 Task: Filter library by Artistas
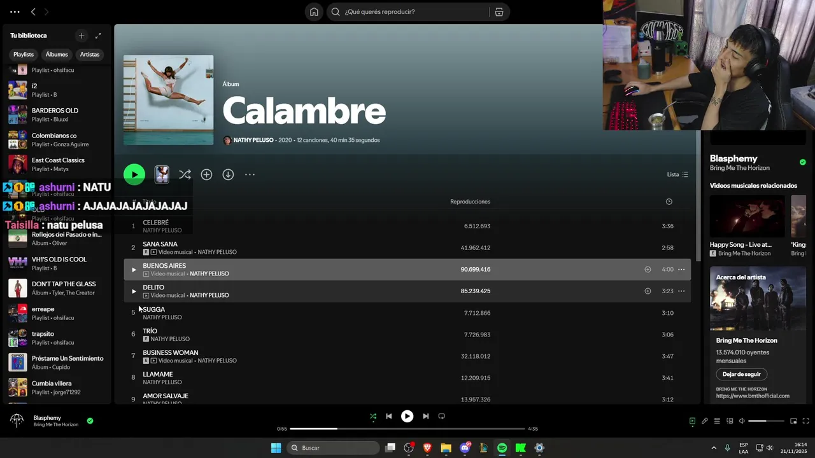pos(90,55)
